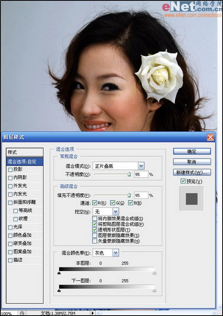
Task: Enable 图层蒙版隐藏效果(S) checkbox
Action: click(x=95, y=235)
